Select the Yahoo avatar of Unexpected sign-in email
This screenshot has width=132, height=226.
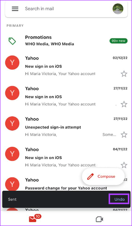click(x=12, y=123)
